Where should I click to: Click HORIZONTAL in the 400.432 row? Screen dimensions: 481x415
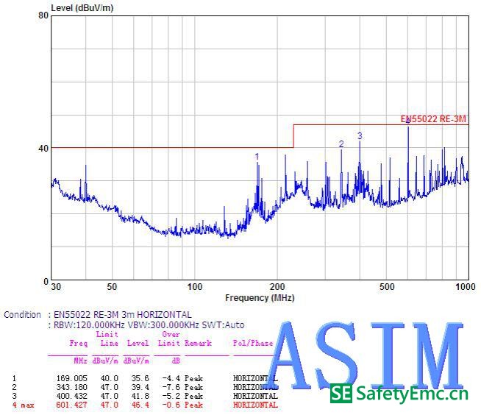[x=255, y=396]
